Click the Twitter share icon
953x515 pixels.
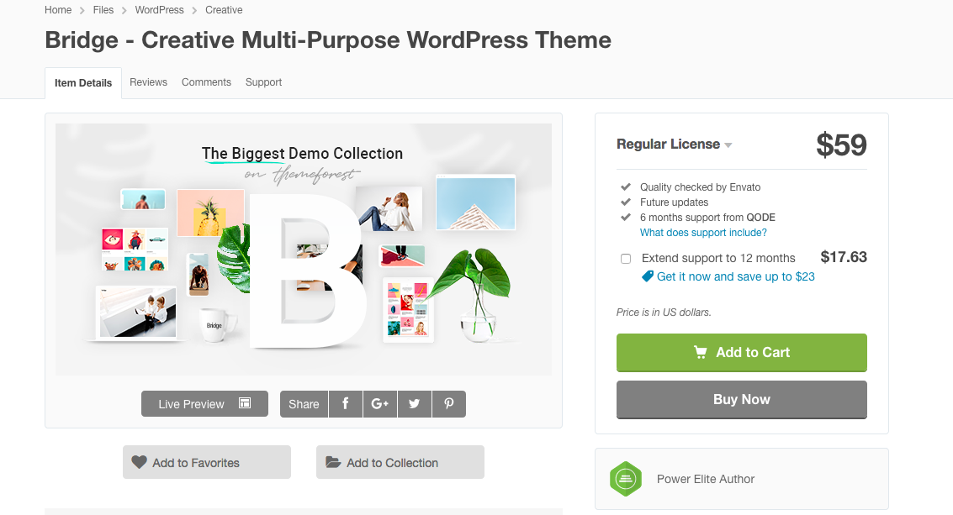tap(415, 404)
